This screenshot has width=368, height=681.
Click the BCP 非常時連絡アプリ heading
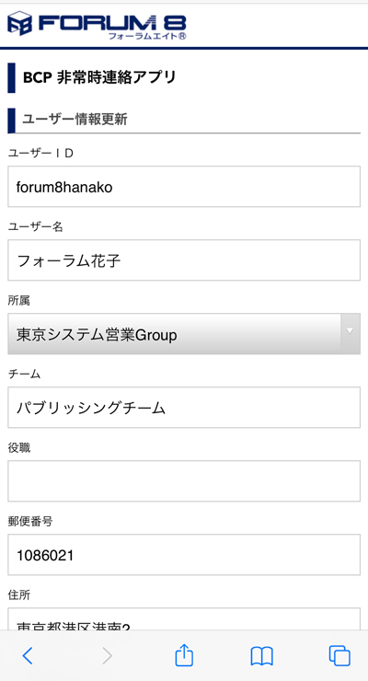tap(99, 77)
